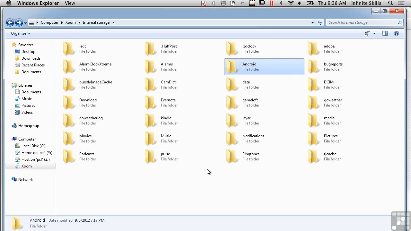Viewport: 411px width, 231px height.
Task: Open the Organize dropdown menu
Action: 21,33
